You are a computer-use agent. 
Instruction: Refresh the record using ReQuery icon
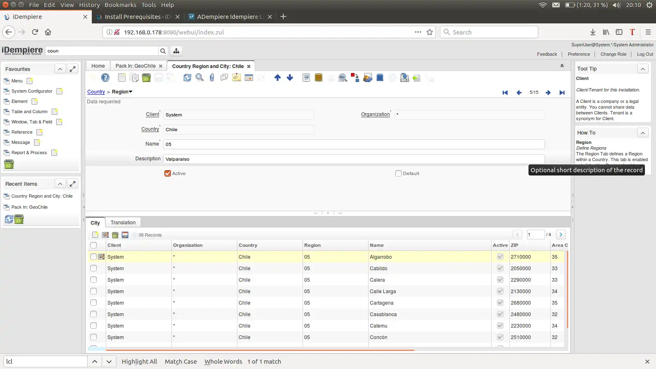[187, 77]
